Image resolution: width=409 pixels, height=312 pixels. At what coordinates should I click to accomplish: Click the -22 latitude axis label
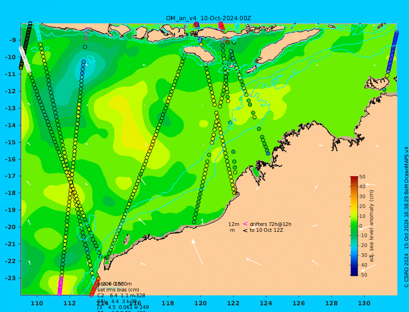10,261
